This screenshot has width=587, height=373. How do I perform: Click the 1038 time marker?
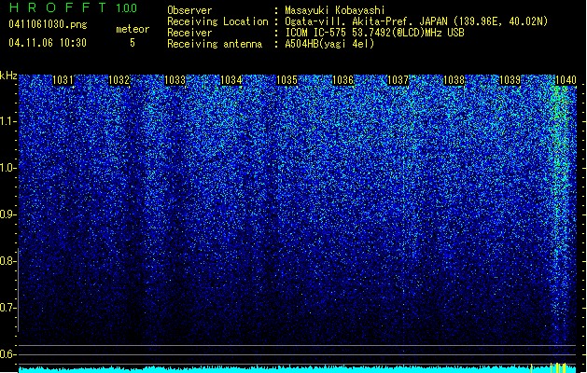point(454,80)
